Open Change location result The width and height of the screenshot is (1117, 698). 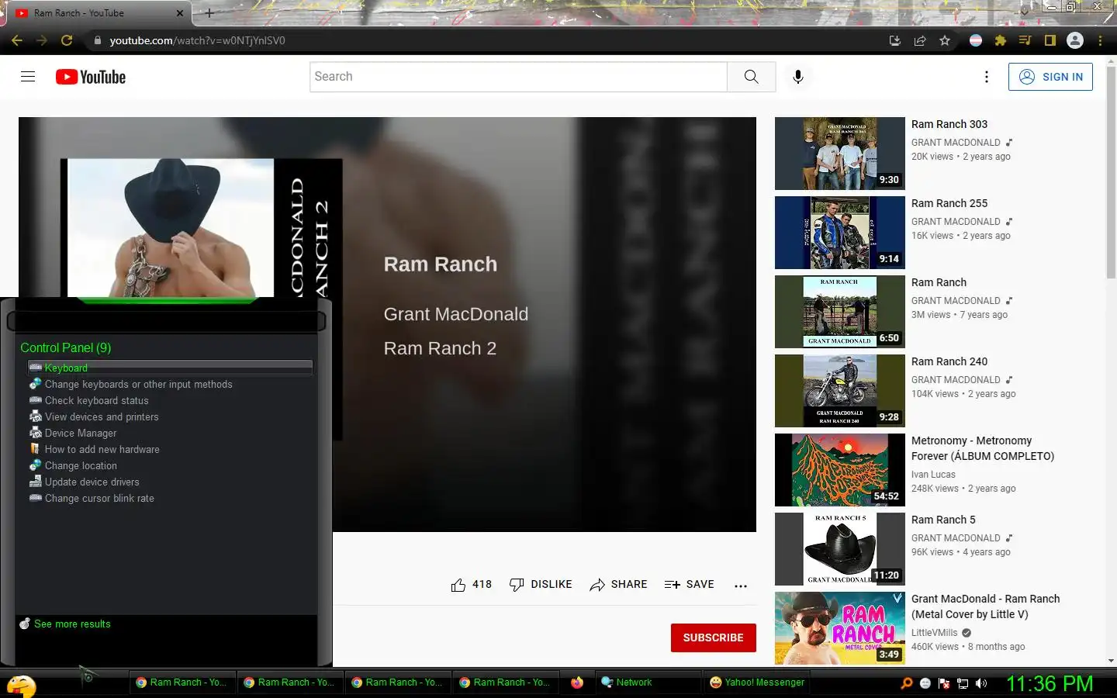[81, 466]
